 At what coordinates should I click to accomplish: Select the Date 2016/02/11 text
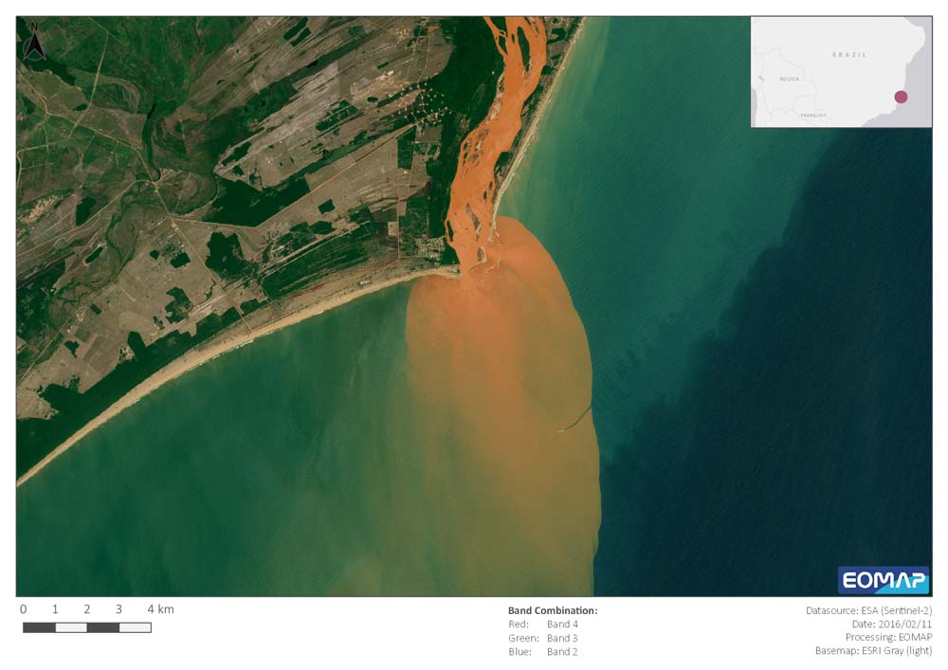892,625
